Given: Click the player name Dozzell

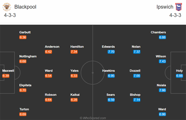Looking at the screenshot, I should click(135, 71).
